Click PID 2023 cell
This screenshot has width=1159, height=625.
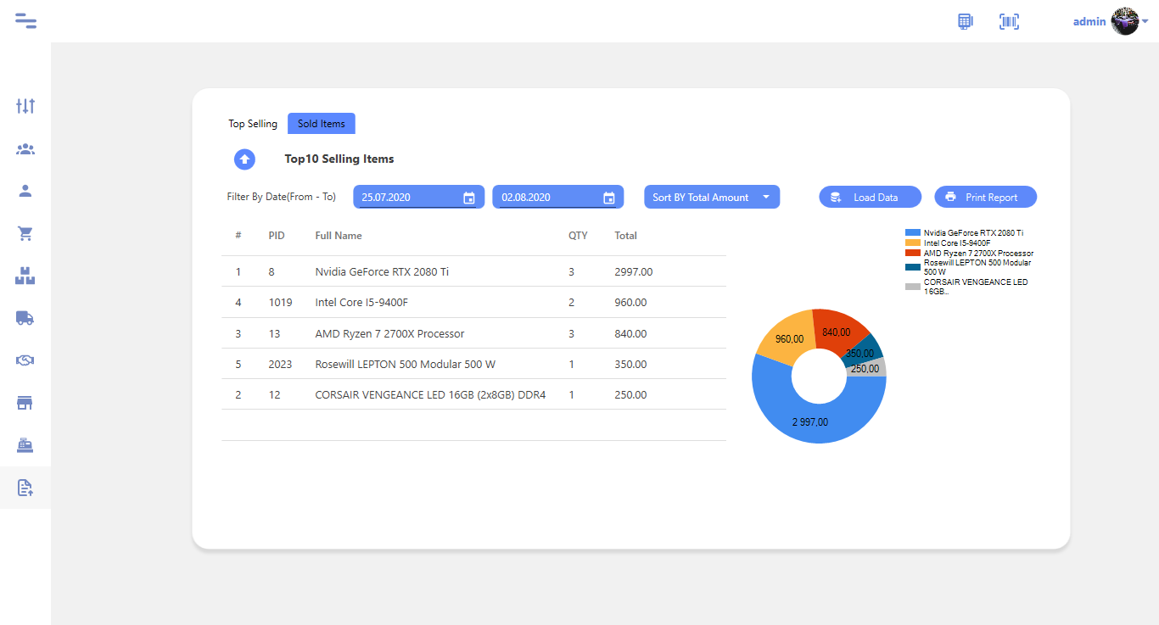point(280,364)
